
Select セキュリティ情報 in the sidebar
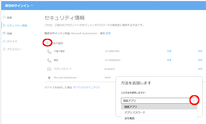(x=17, y=25)
